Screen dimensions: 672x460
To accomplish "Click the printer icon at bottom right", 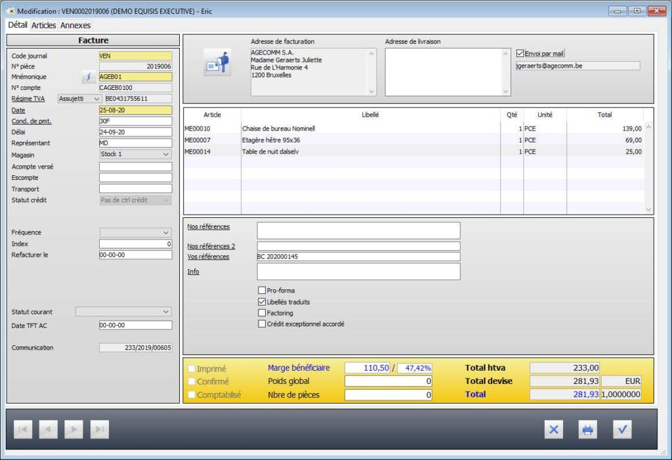I will [x=587, y=429].
